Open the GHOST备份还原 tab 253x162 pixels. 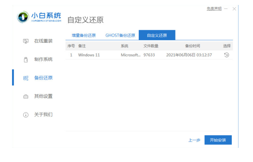[120, 35]
